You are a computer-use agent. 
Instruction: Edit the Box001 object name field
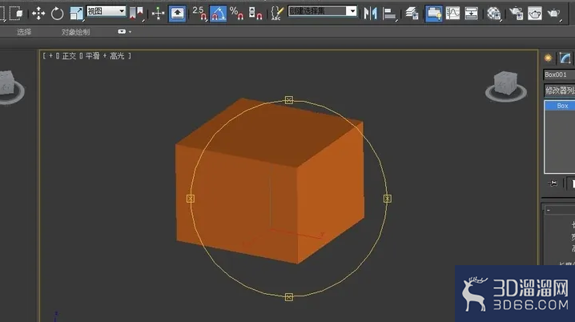tap(559, 74)
